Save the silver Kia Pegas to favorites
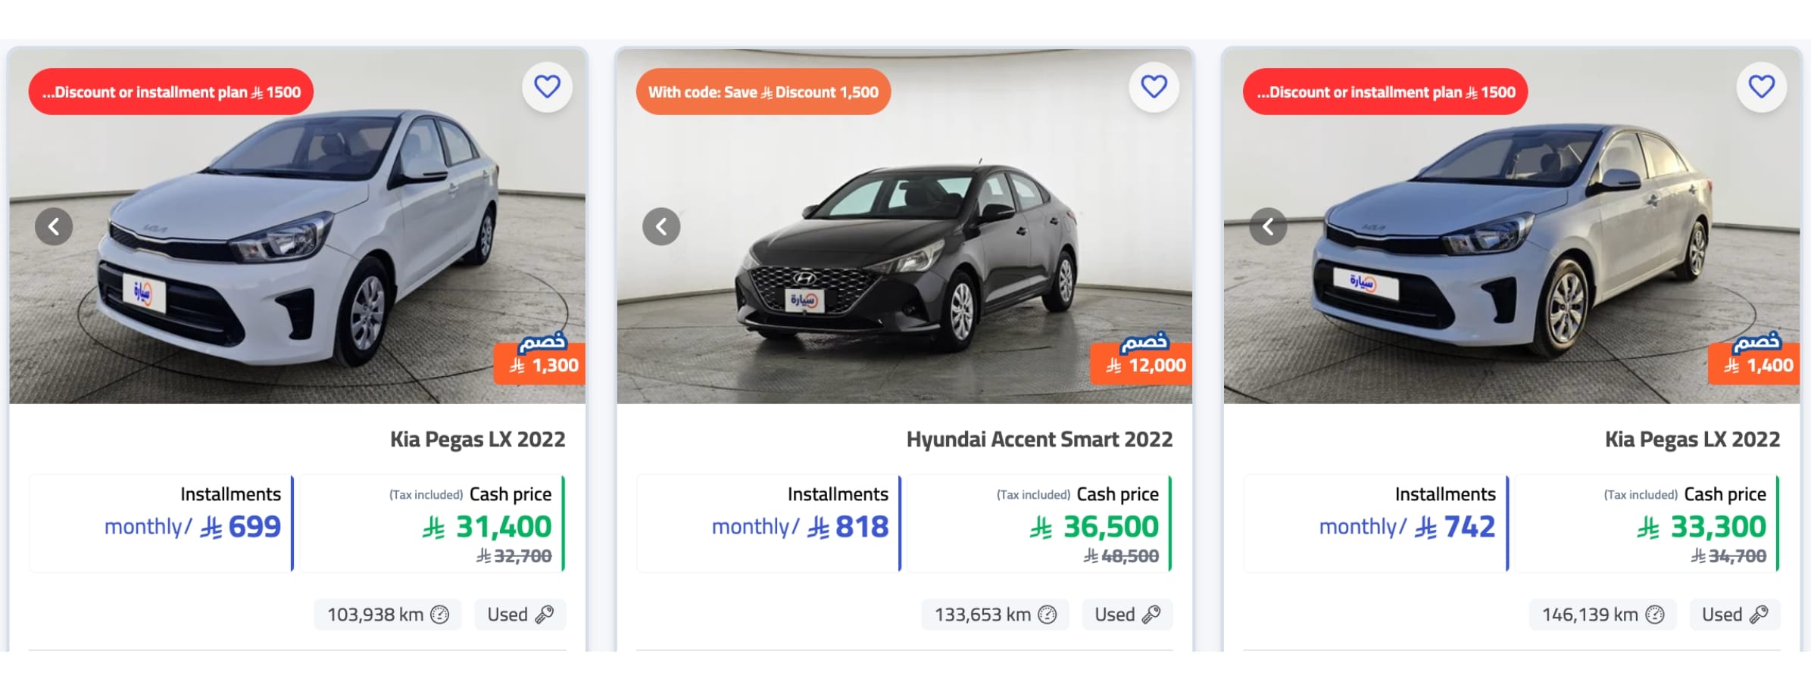Image resolution: width=1811 pixels, height=691 pixels. 1761,87
